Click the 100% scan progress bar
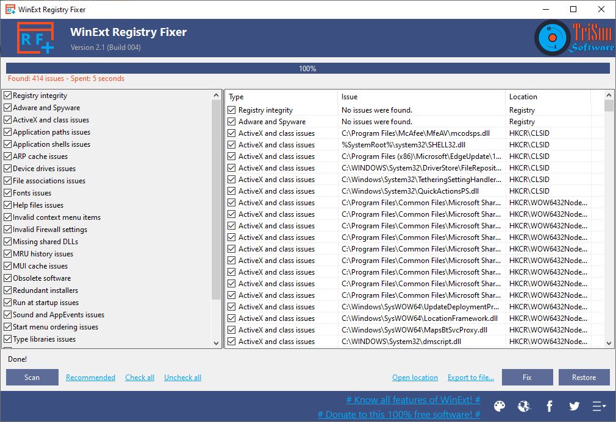This screenshot has height=422, width=616. tap(308, 68)
